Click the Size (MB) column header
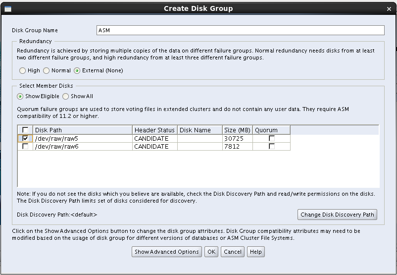Screen dimensions: 397x275 coord(237,130)
